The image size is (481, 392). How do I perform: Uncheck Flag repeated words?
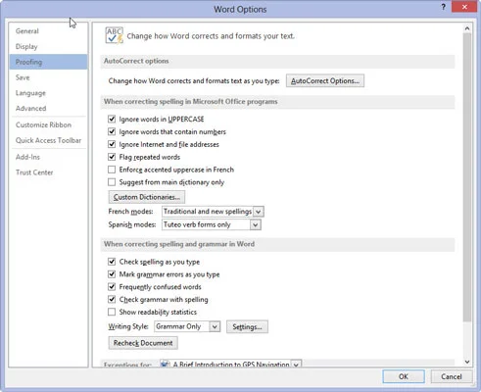[112, 157]
